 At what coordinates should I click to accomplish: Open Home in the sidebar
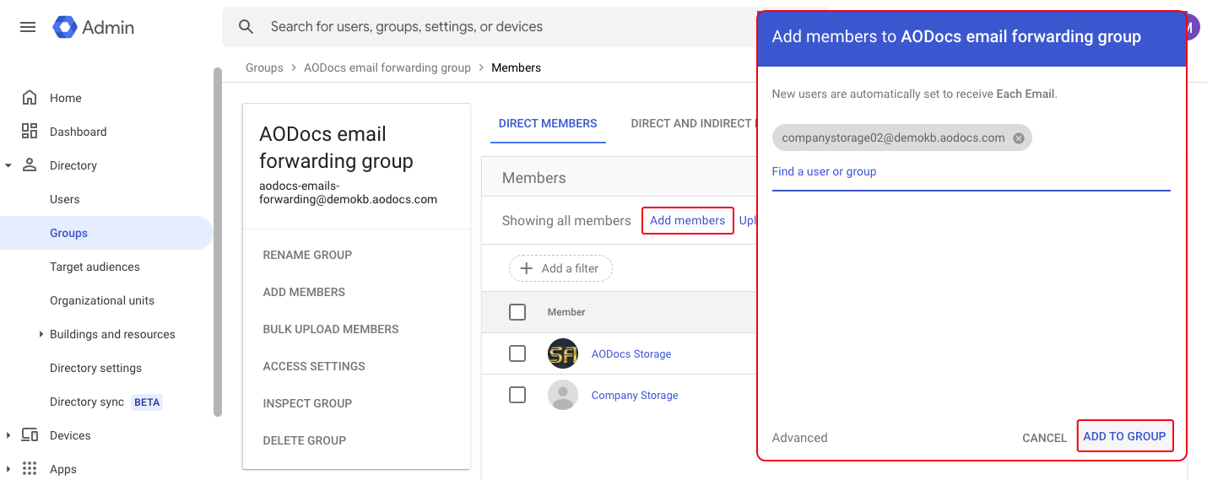66,98
